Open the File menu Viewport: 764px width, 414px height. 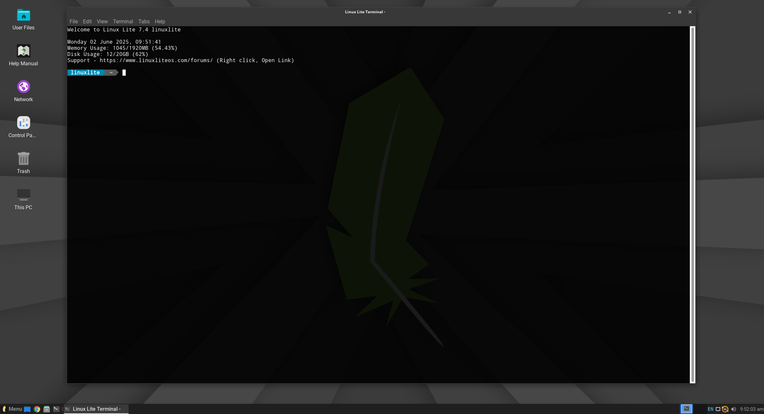(x=73, y=21)
